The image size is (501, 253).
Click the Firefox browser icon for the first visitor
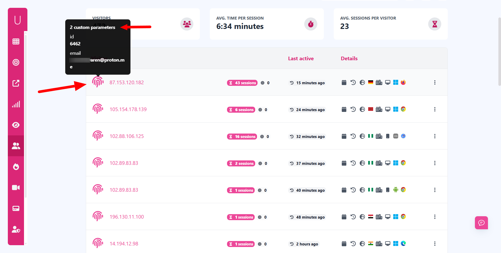403,82
